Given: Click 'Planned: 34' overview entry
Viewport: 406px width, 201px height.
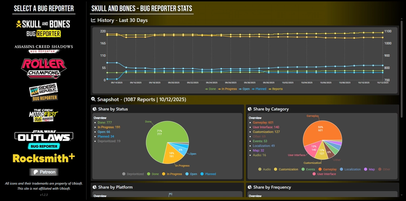Looking at the screenshot, I should (106, 137).
